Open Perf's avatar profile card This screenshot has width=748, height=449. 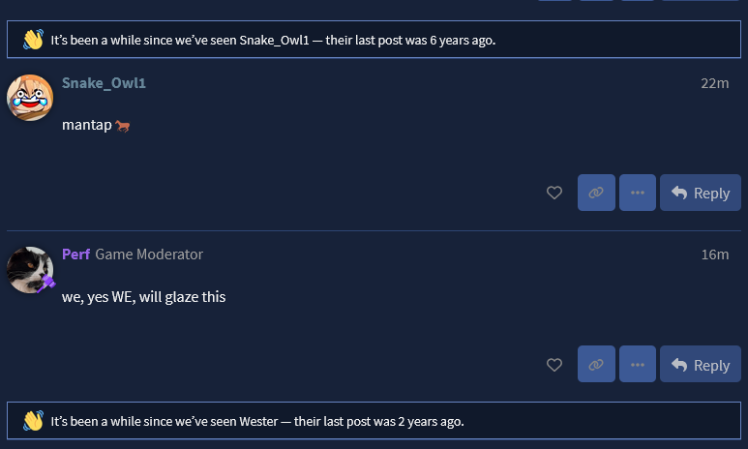point(30,270)
